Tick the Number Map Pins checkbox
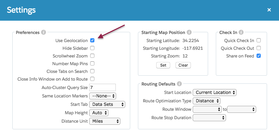 point(92,63)
